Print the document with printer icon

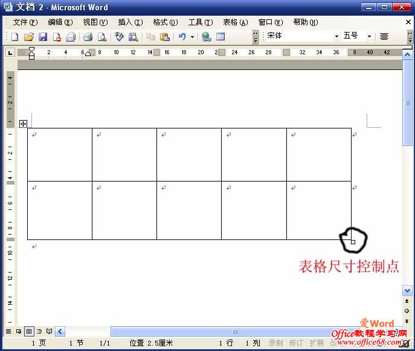[88, 37]
